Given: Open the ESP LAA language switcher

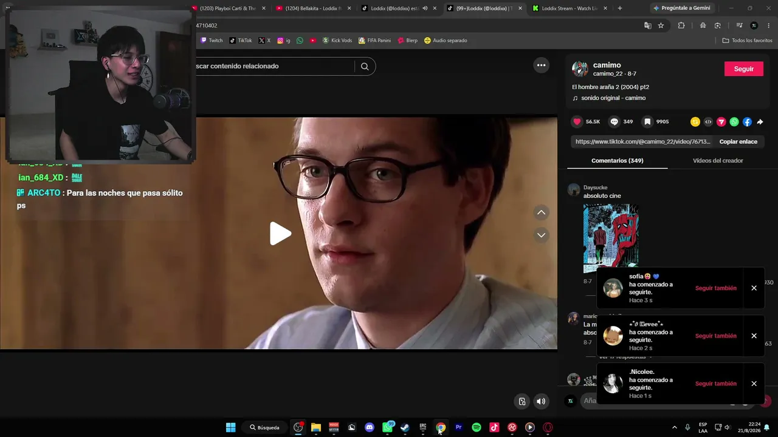Looking at the screenshot, I should 703,427.
